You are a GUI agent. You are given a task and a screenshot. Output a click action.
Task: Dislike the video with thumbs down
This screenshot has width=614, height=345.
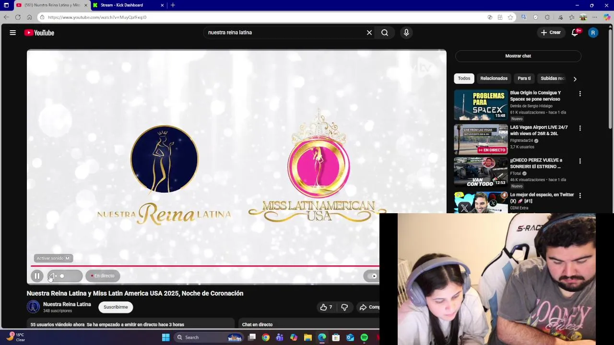344,307
